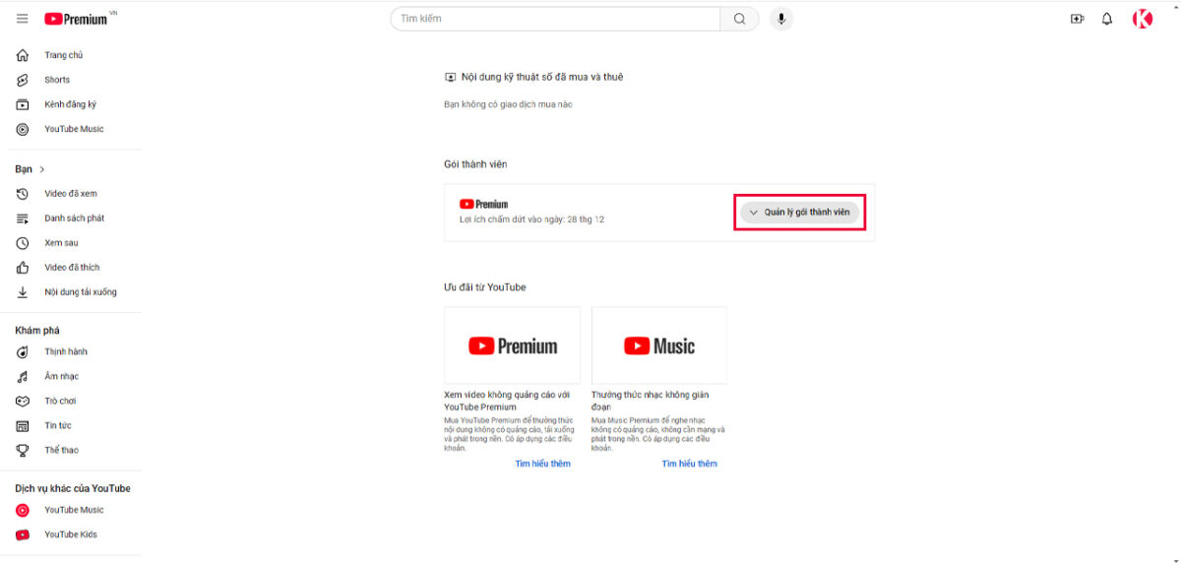Click the Trang chủ home icon
This screenshot has width=1181, height=563.
click(23, 55)
